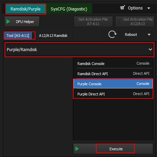Switch to A12/A13 Ramdisk tab
This screenshot has width=157, height=157.
[53, 36]
